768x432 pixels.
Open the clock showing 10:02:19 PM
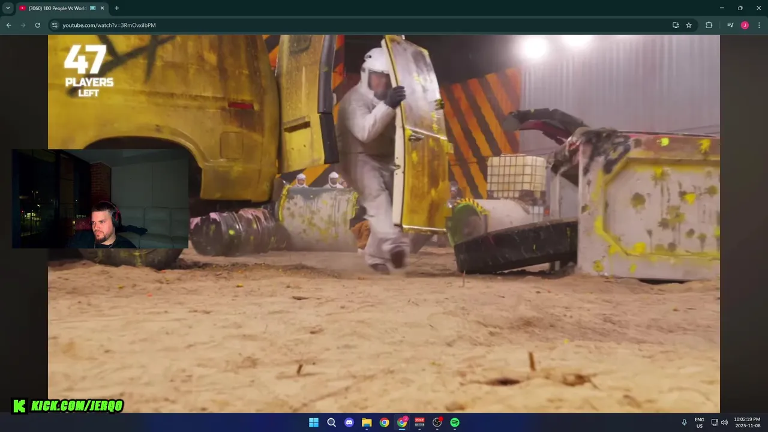tap(748, 422)
